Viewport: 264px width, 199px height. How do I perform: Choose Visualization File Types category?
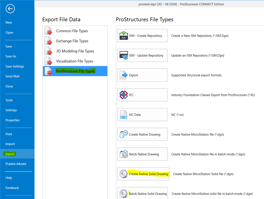(x=75, y=61)
